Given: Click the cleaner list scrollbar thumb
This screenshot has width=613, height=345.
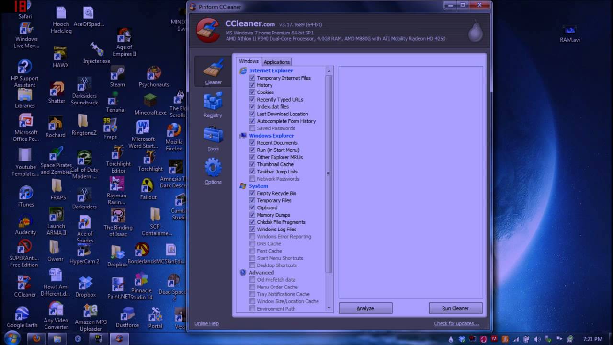Looking at the screenshot, I should pyautogui.click(x=329, y=174).
